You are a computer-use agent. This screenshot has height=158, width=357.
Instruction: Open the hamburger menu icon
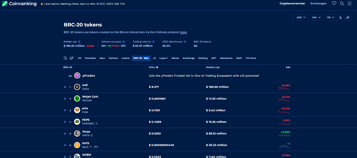pos(350,4)
